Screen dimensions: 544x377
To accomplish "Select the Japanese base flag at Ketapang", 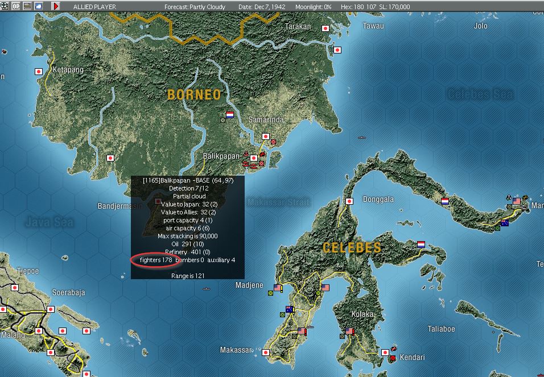I will (39, 72).
